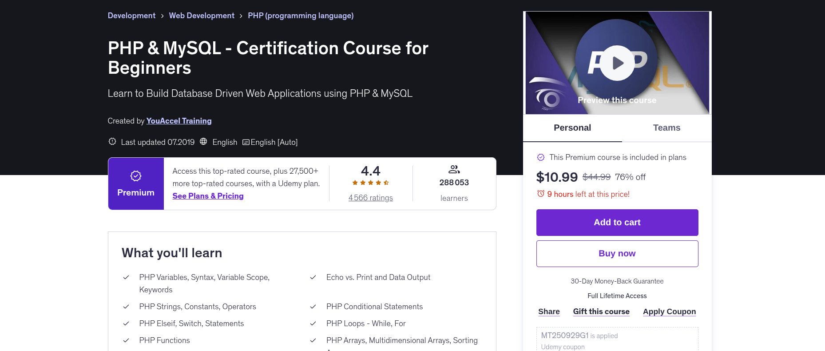Click Gift this course

[601, 311]
